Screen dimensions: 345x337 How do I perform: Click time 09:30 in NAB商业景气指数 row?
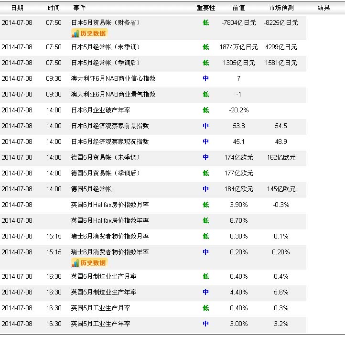54,94
